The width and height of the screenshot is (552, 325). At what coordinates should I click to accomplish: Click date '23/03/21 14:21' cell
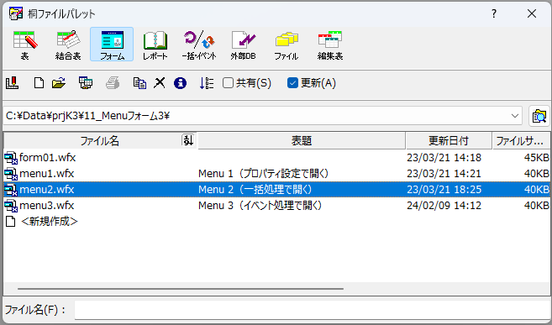pos(444,173)
